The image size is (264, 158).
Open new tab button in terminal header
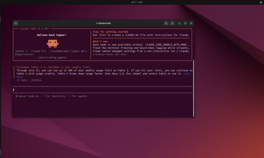(x=16, y=23)
